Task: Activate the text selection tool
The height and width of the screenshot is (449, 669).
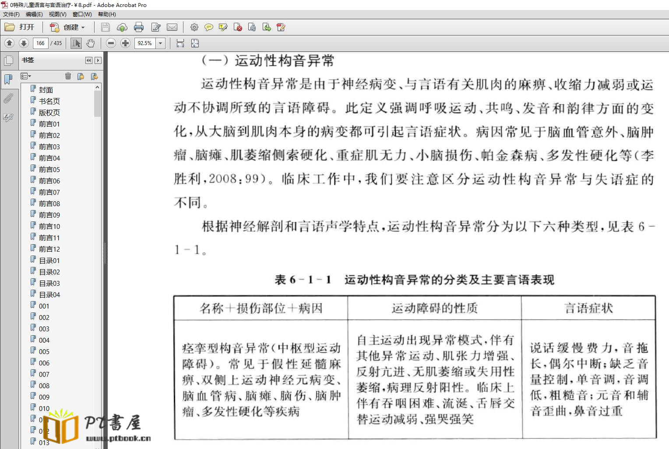Action: coord(76,43)
